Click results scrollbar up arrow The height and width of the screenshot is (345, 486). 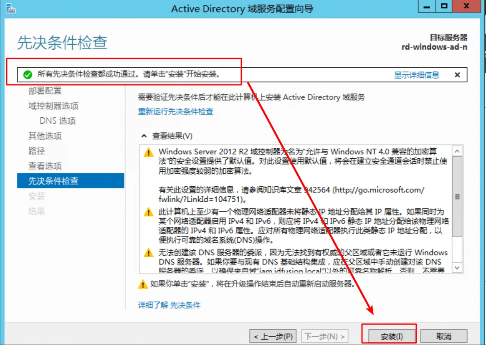pos(457,151)
